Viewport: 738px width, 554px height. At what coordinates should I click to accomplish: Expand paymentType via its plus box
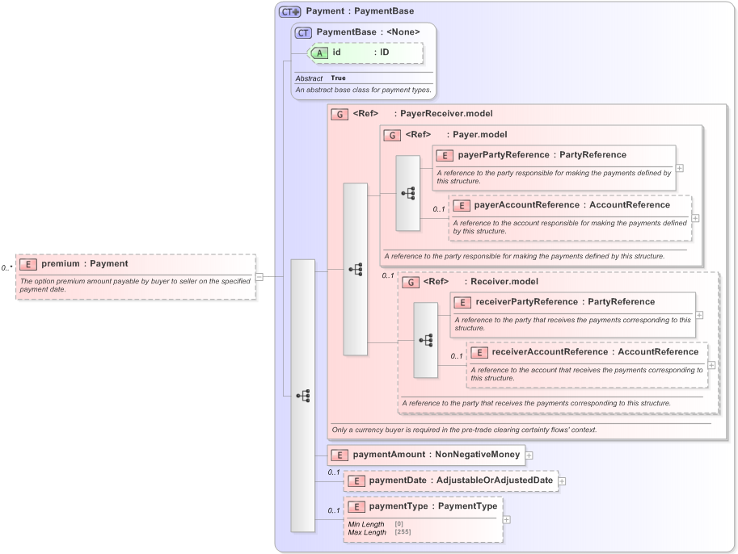[506, 519]
